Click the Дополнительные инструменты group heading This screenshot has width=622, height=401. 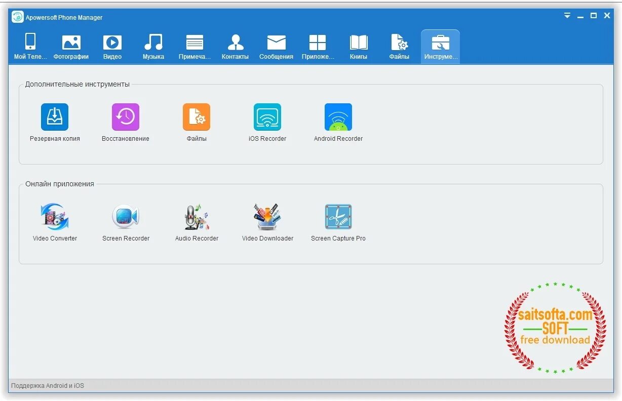pos(77,84)
